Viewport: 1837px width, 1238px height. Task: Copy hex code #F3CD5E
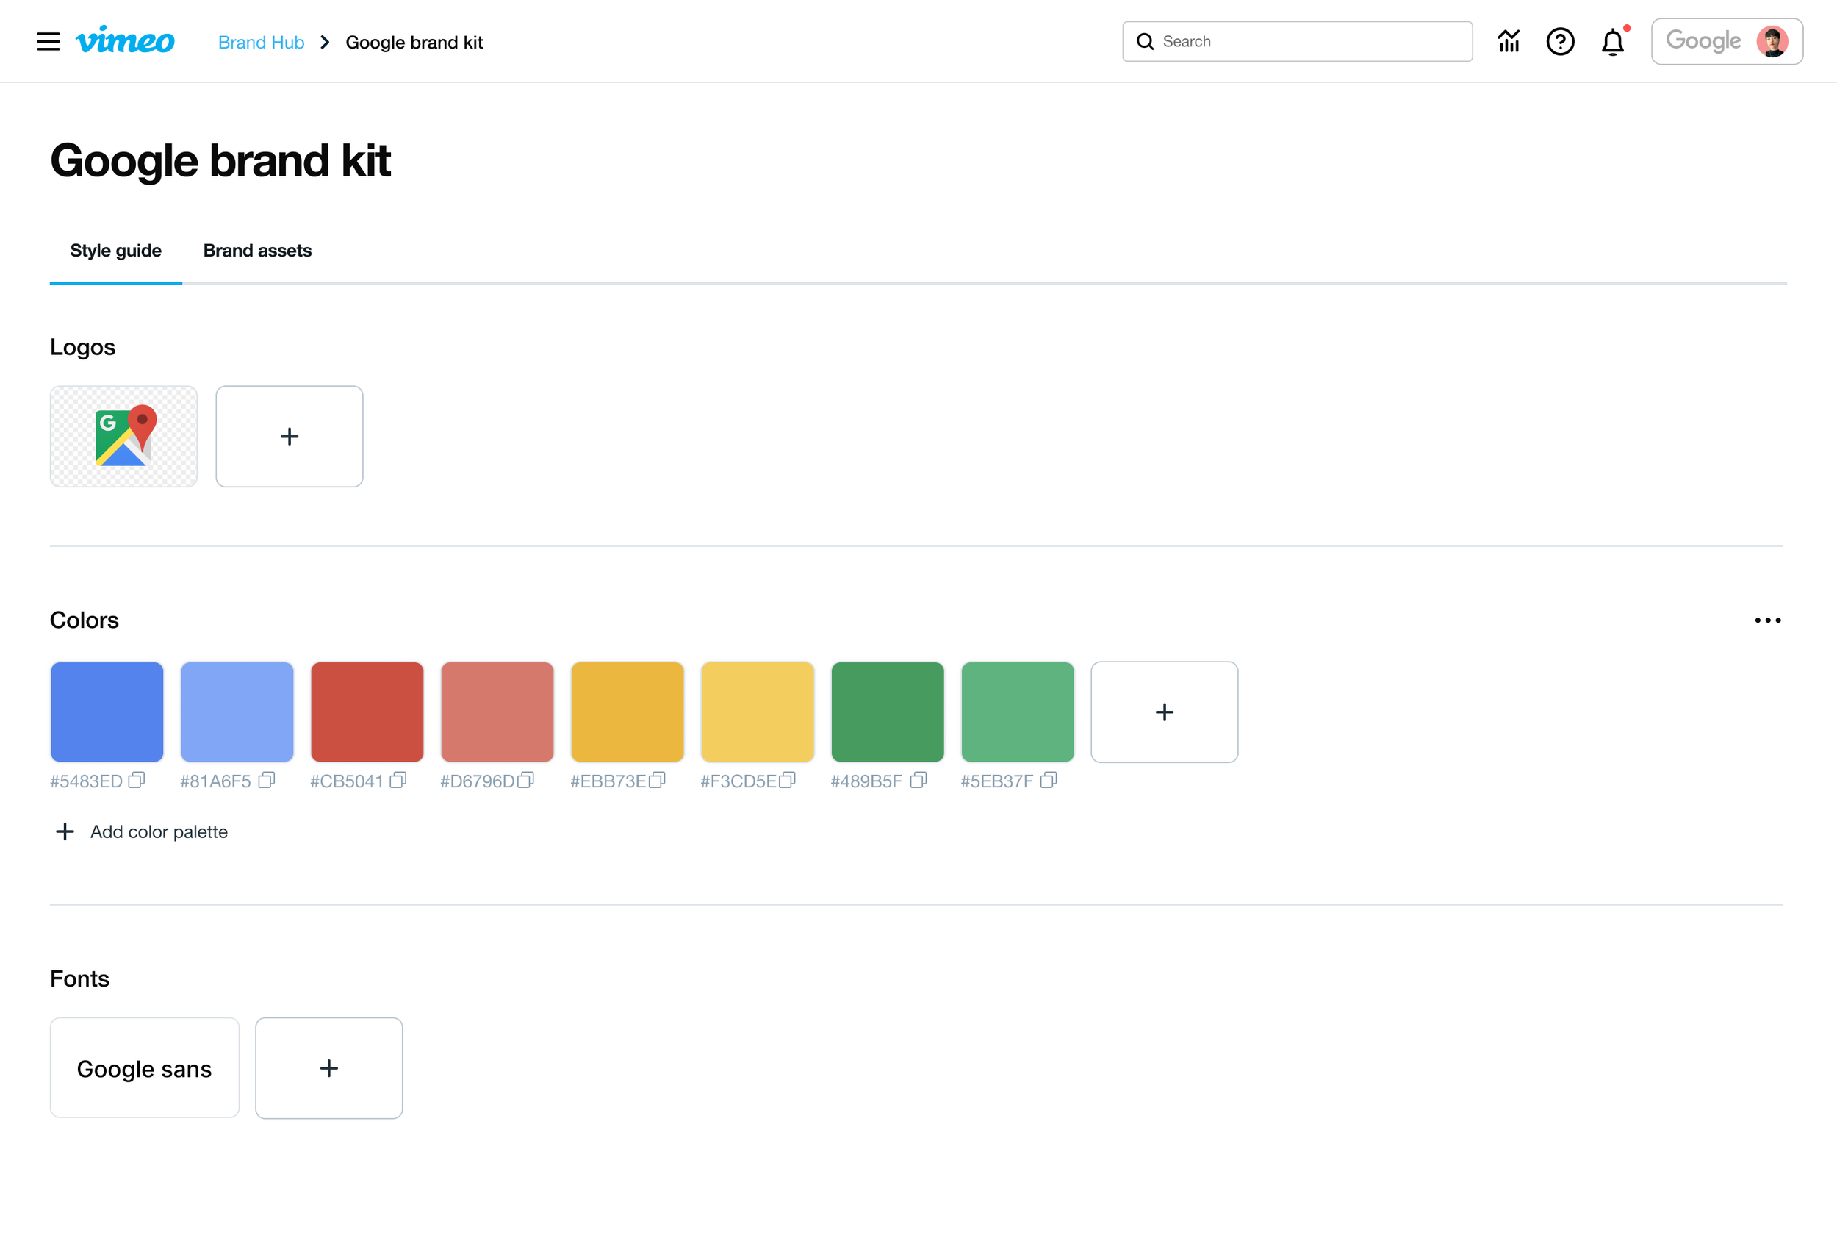point(787,780)
